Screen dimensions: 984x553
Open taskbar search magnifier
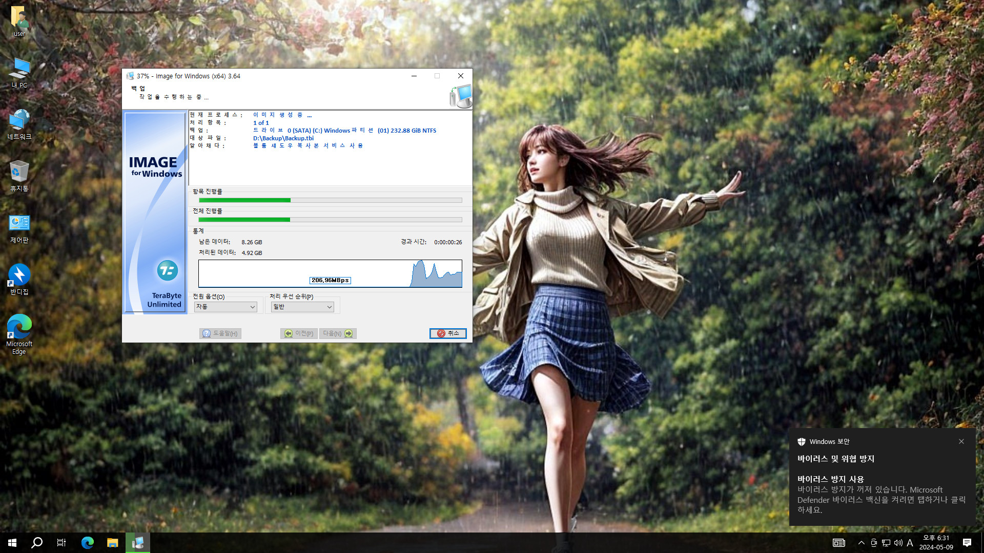[37, 543]
